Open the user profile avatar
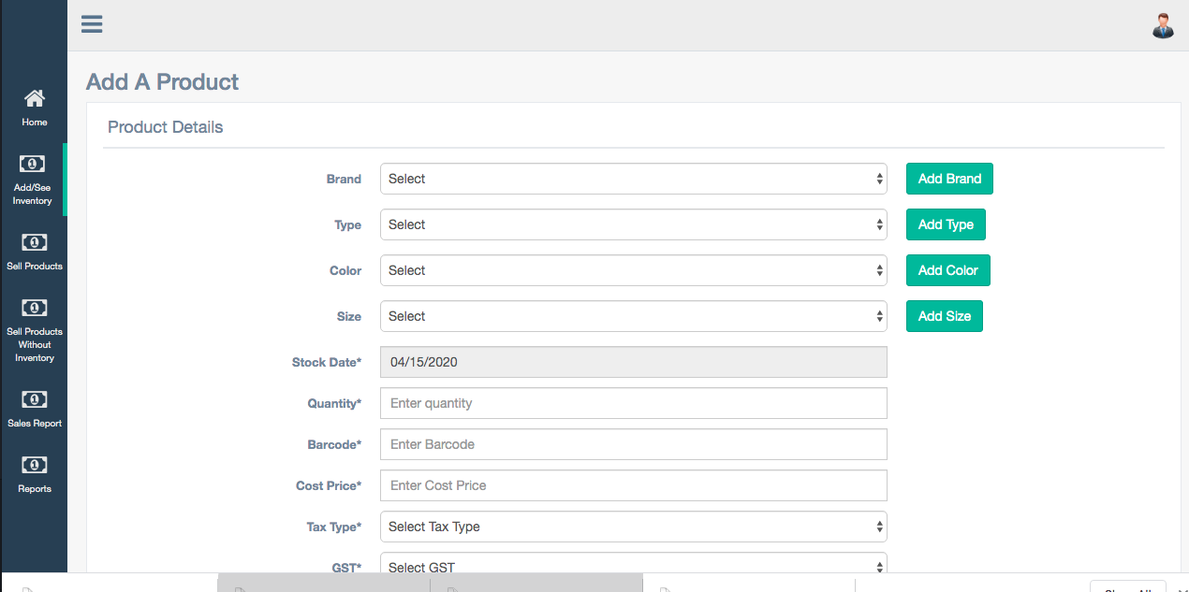This screenshot has height=592, width=1189. point(1163,25)
